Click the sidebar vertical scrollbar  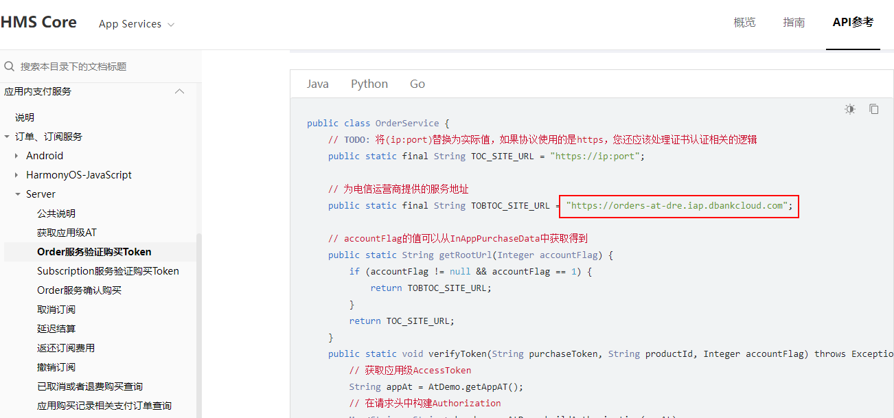199,325
